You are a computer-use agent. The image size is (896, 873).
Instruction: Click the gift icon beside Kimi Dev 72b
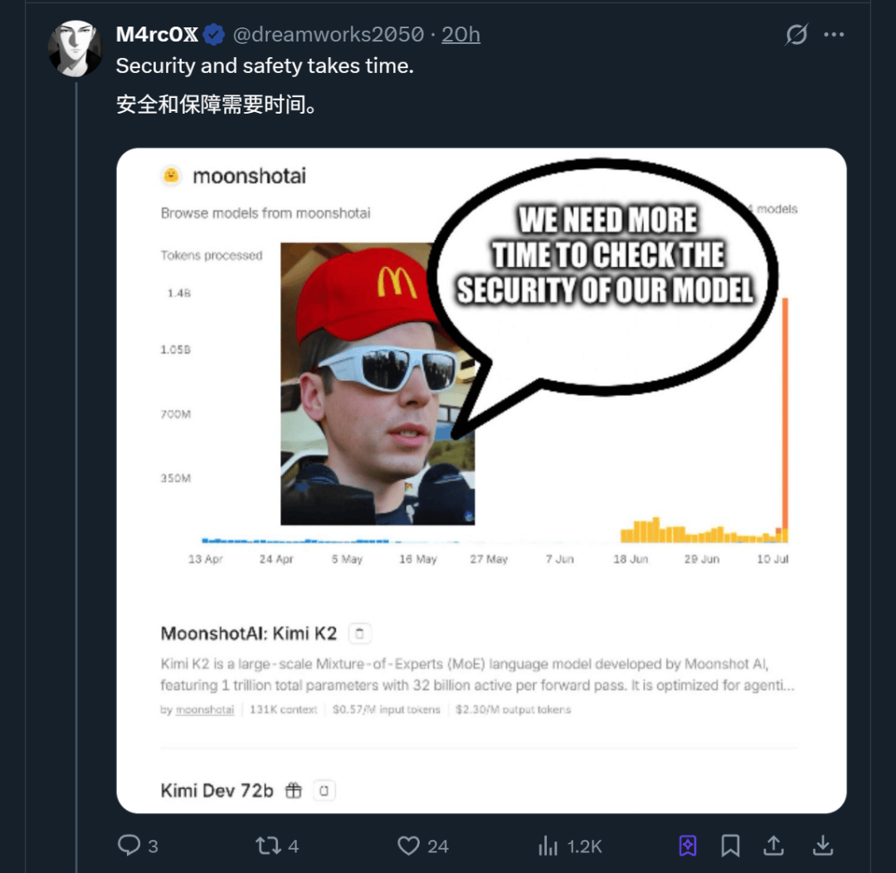294,791
